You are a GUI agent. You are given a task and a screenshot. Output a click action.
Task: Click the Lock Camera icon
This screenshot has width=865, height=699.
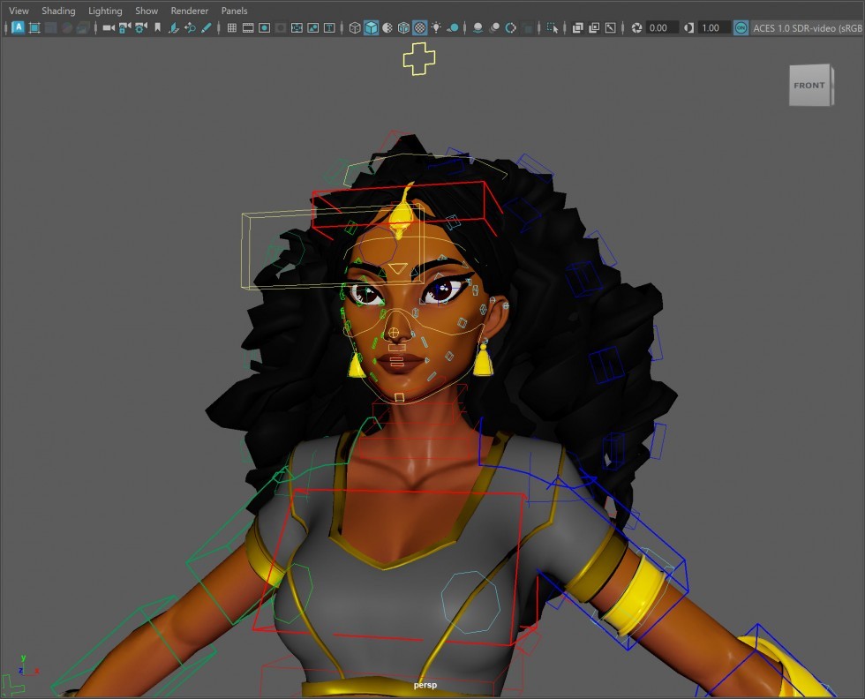tap(125, 27)
